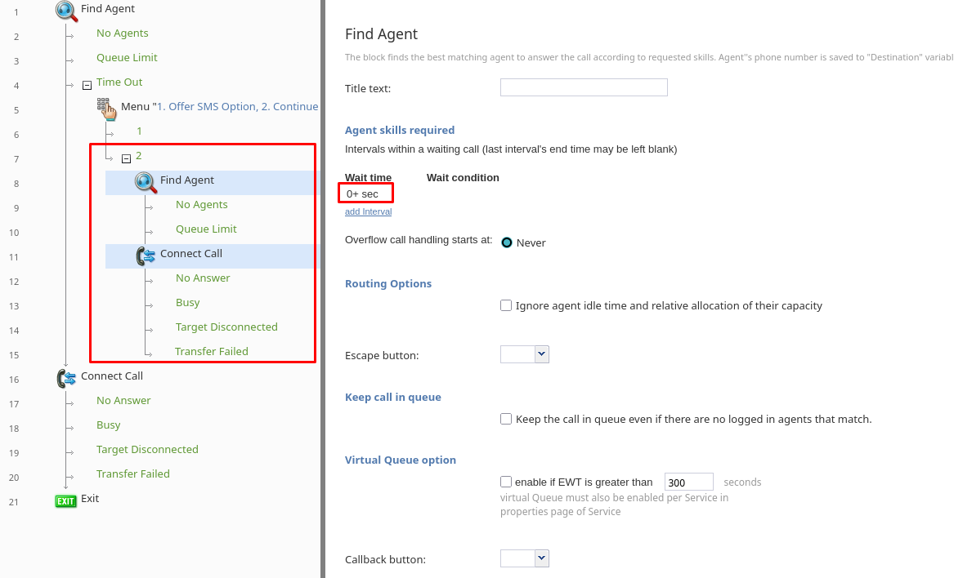Click the nested Find Agent magnifier icon
The width and height of the screenshot is (954, 578).
pos(146,182)
